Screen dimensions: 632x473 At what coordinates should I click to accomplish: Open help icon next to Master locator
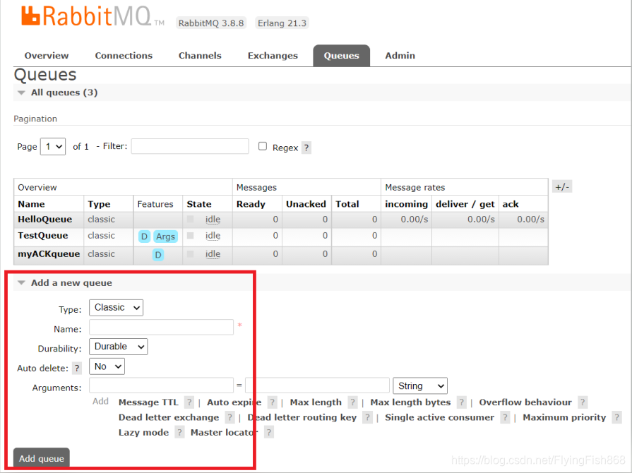click(x=269, y=433)
